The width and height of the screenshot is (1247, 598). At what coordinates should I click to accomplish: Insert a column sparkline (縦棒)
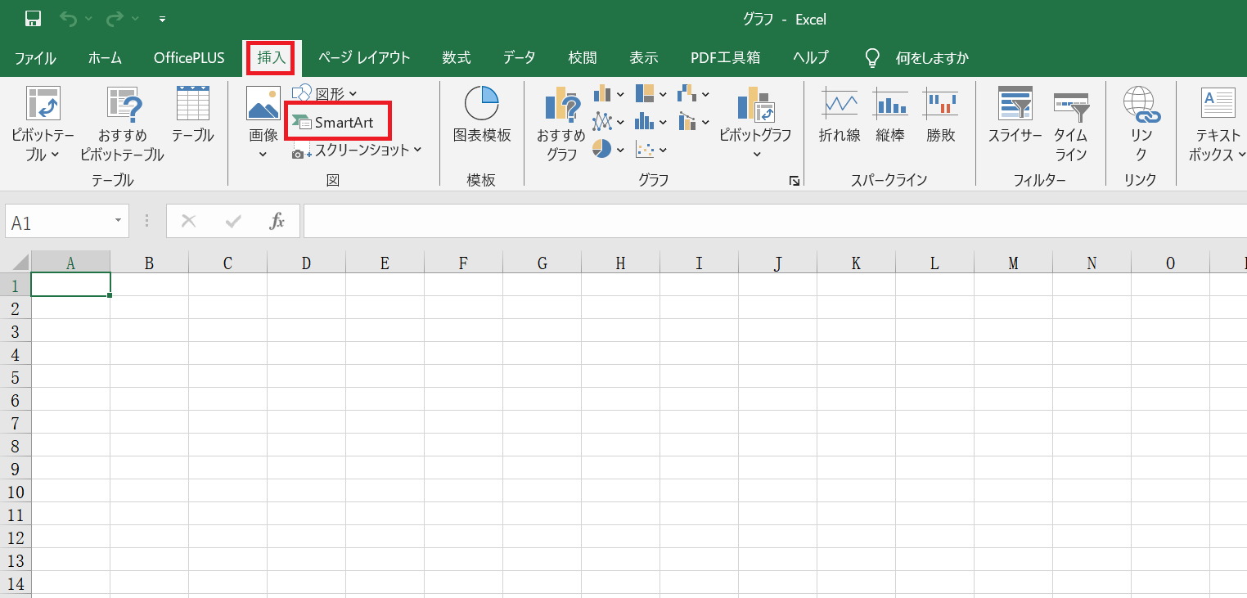(x=890, y=115)
